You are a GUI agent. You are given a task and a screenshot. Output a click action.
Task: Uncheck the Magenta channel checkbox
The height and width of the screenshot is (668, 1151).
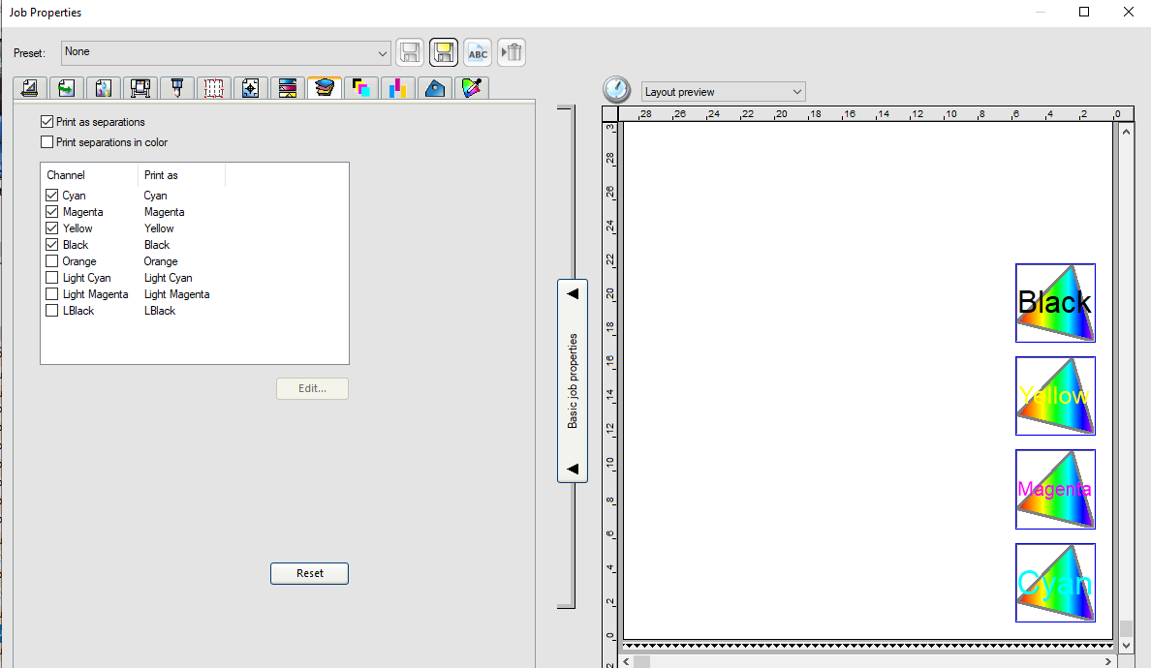[51, 212]
